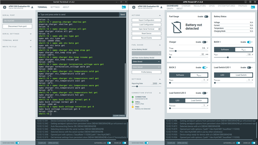Click battery not detected icon
This screenshot has width=258, height=145.
(x=177, y=27)
